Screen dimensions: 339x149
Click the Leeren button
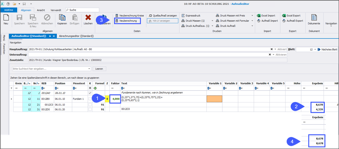pos(99,69)
